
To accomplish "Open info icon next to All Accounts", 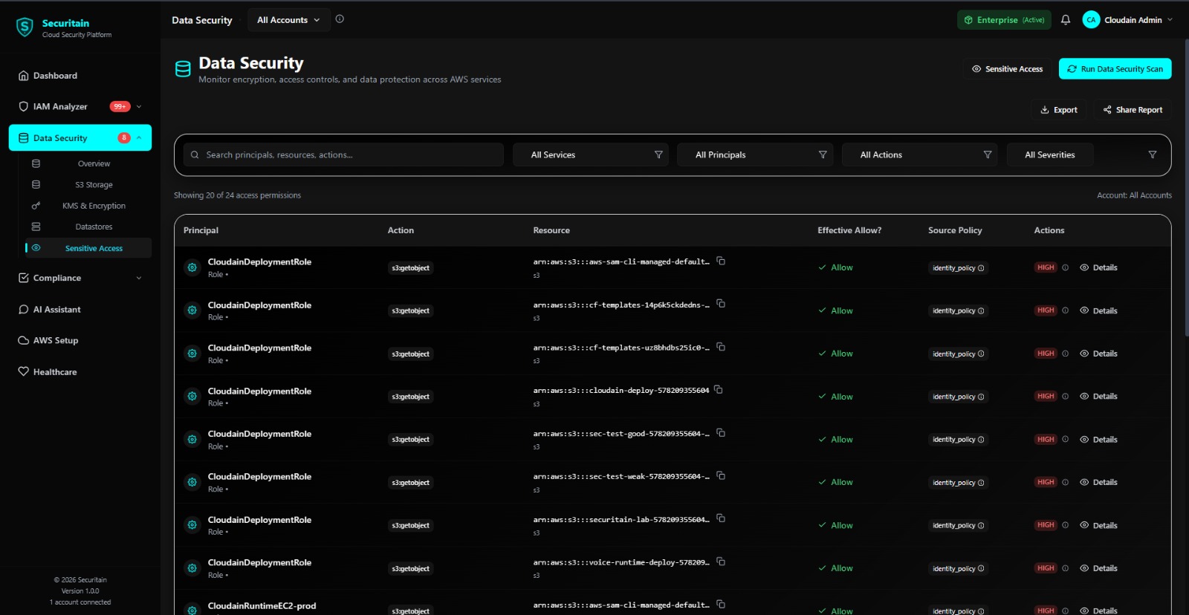I will pos(340,19).
